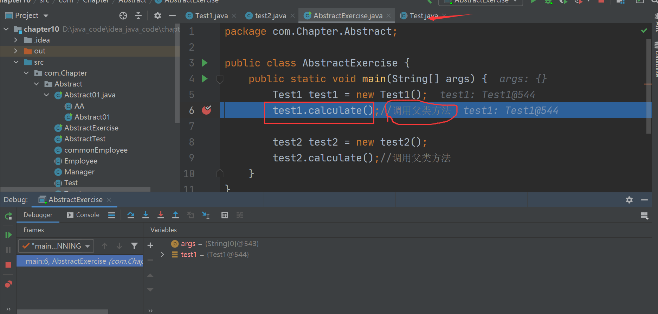Select next frame down arrow

tap(120, 246)
